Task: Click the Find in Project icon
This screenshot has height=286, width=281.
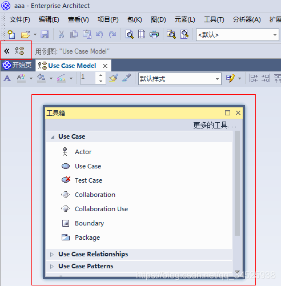Action: 171,34
